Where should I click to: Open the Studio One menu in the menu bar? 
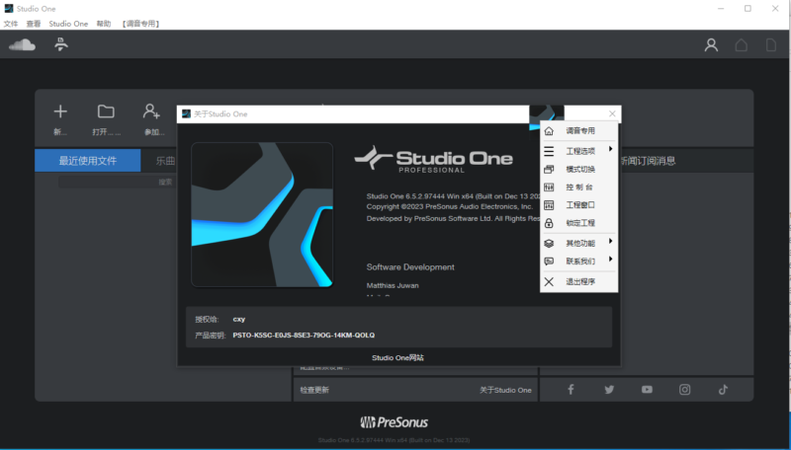68,24
